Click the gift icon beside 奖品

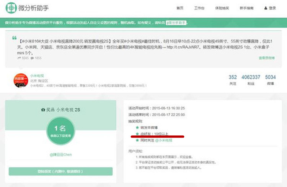[x=43, y=110]
